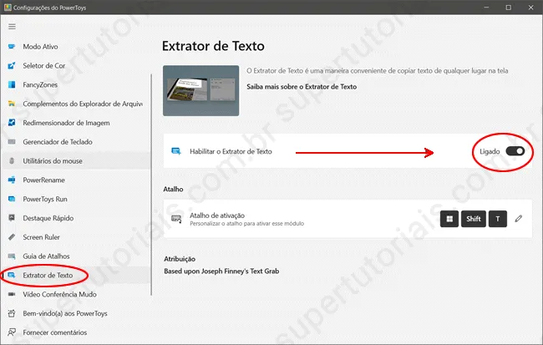Click the T key shortcut button
Screen dimensions: 543x345
(x=498, y=219)
